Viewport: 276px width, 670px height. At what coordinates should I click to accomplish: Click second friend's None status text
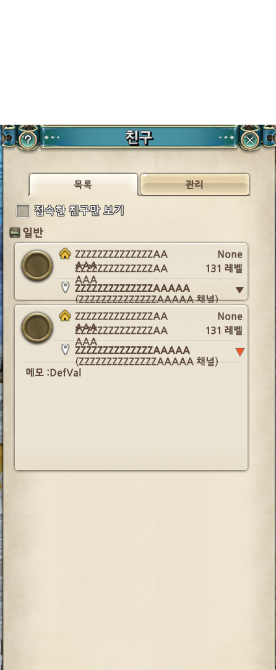[x=230, y=316]
